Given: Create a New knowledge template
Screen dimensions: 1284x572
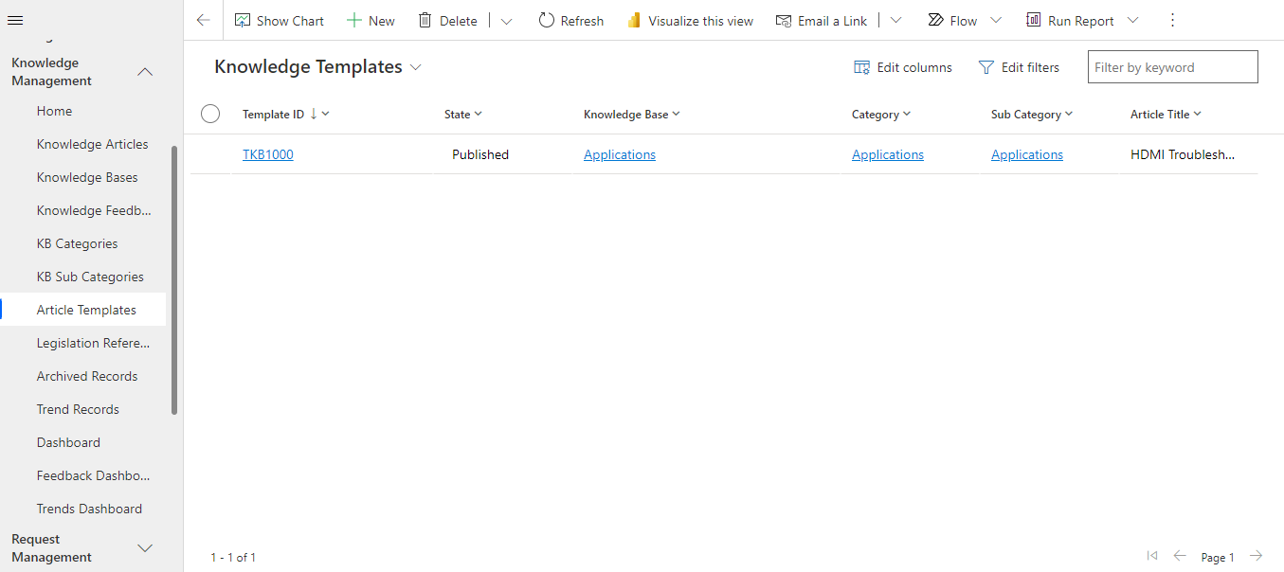Looking at the screenshot, I should point(371,20).
